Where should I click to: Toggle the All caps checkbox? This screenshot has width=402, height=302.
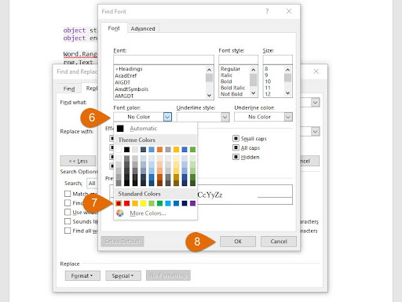[236, 147]
